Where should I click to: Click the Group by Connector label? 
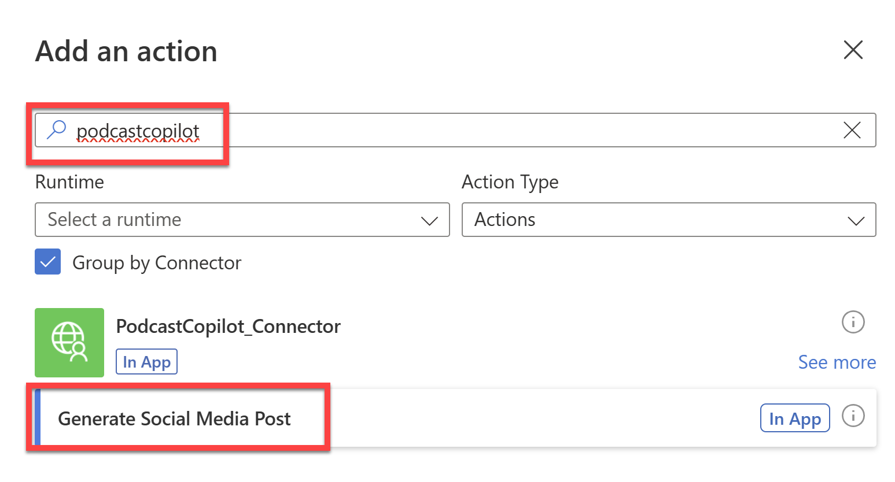tap(157, 263)
